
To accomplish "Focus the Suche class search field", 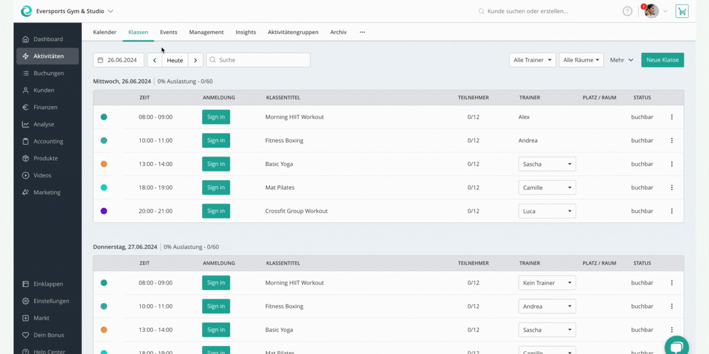I will click(258, 60).
